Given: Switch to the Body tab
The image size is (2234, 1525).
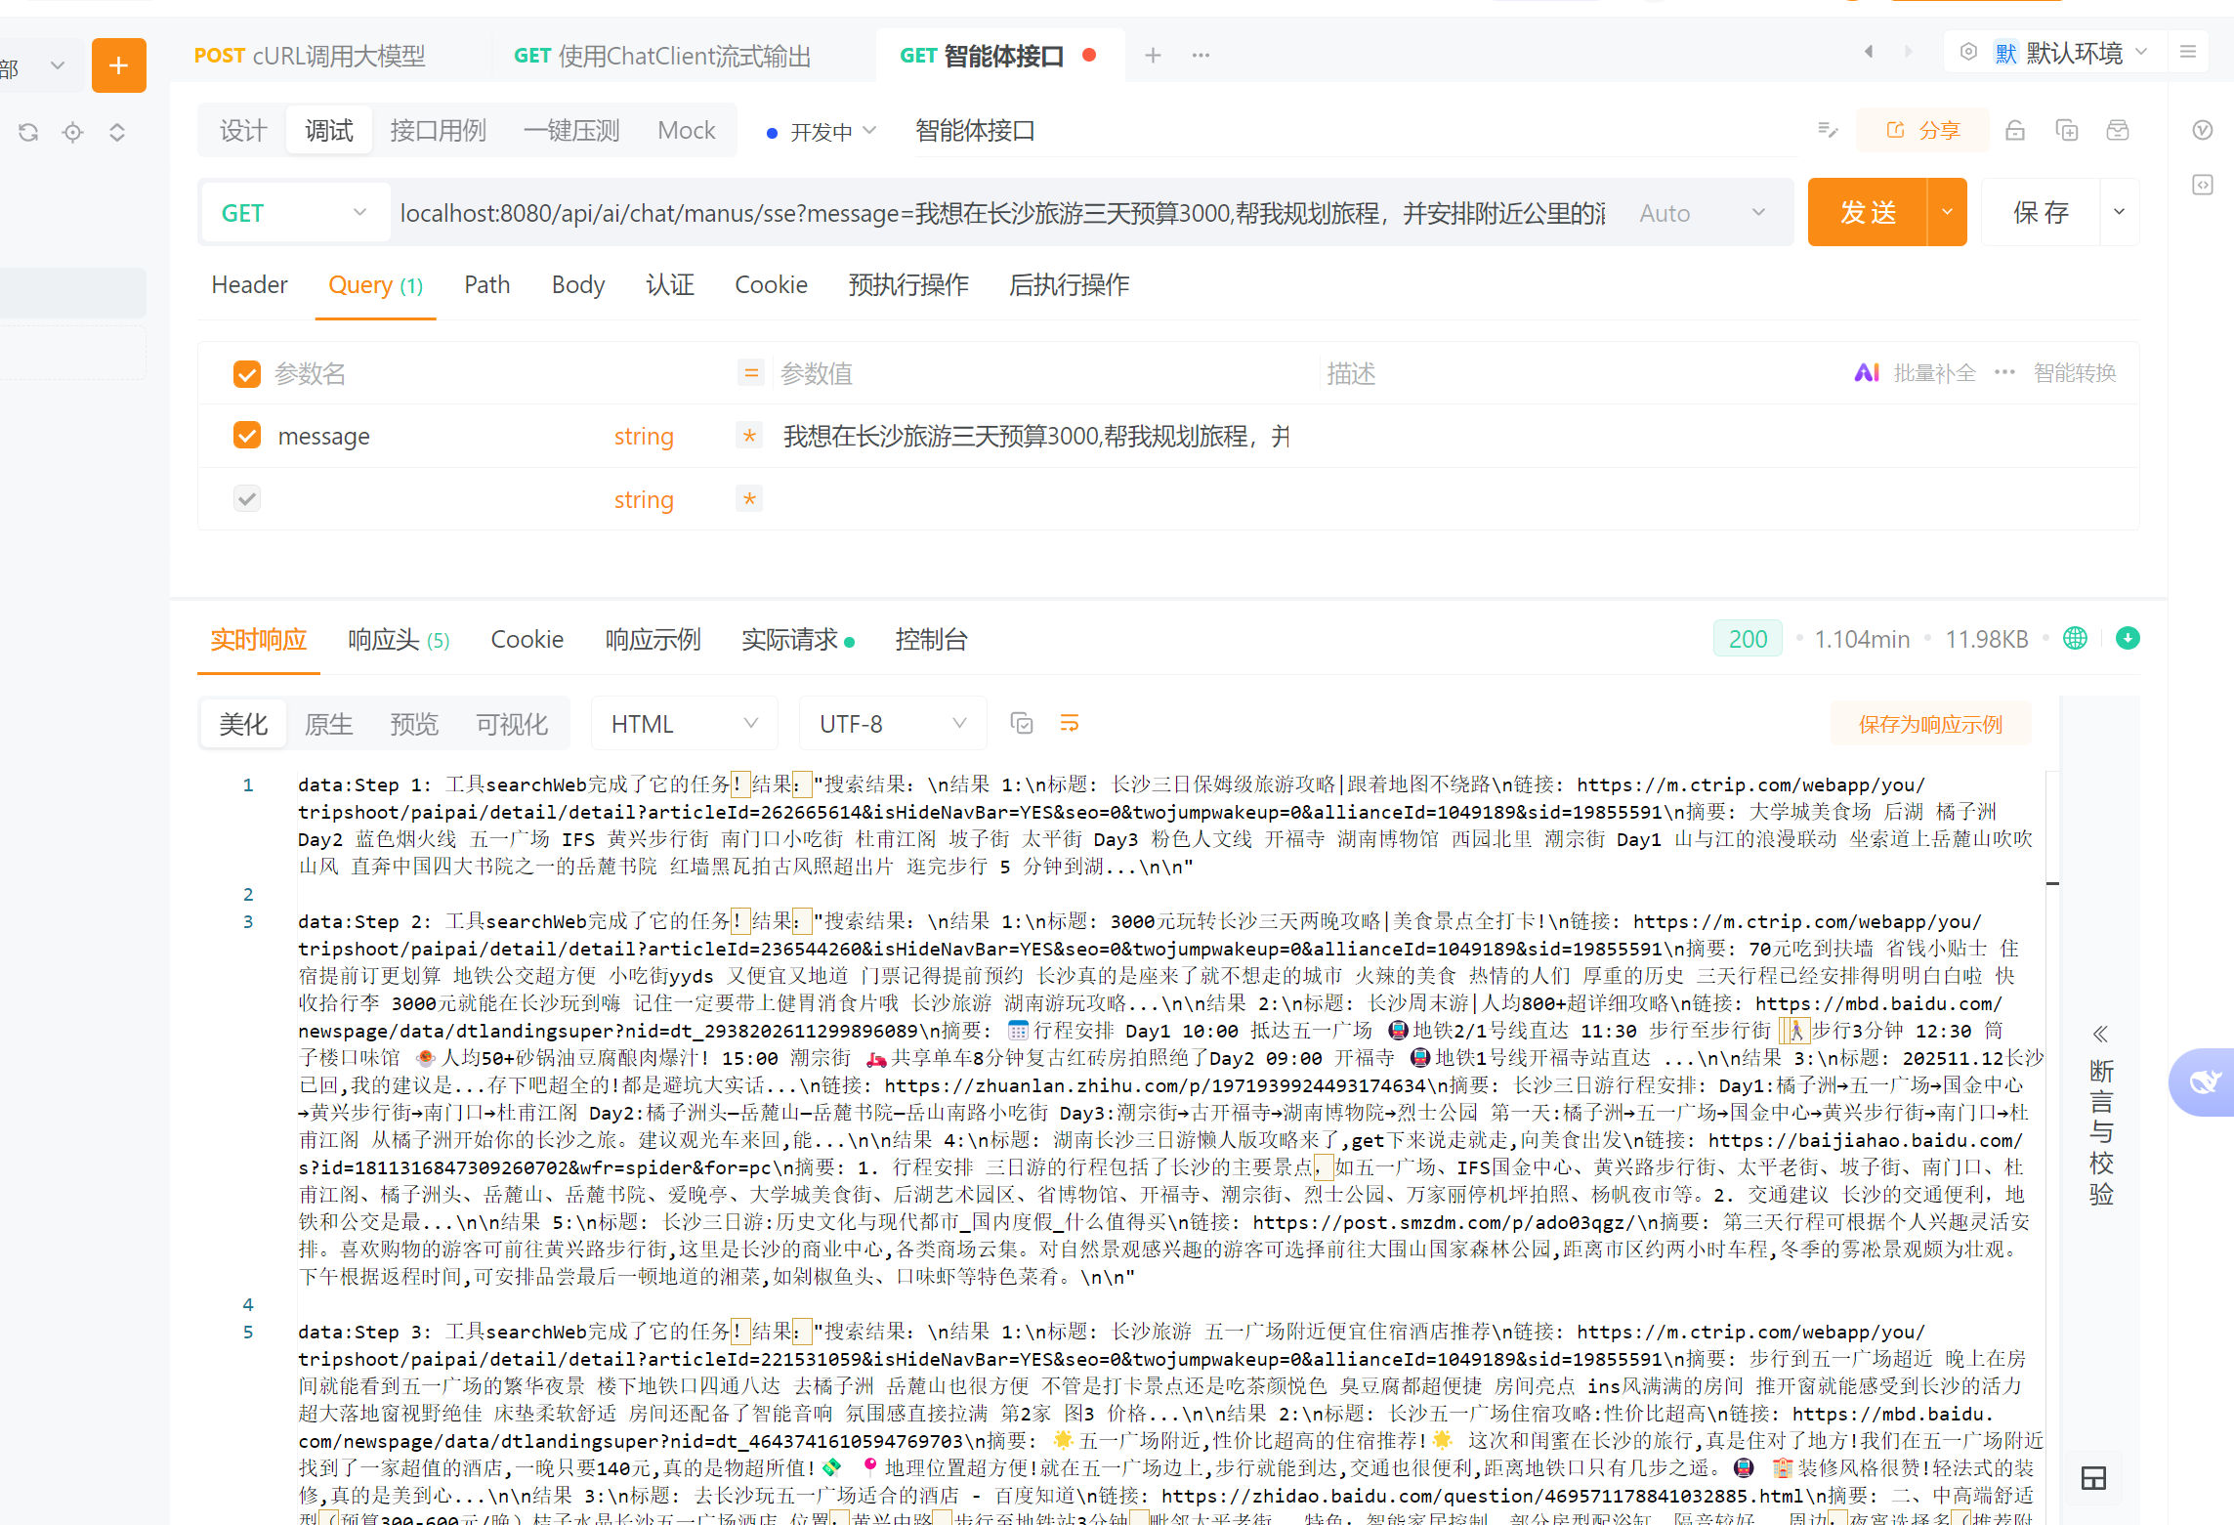Looking at the screenshot, I should [x=577, y=284].
